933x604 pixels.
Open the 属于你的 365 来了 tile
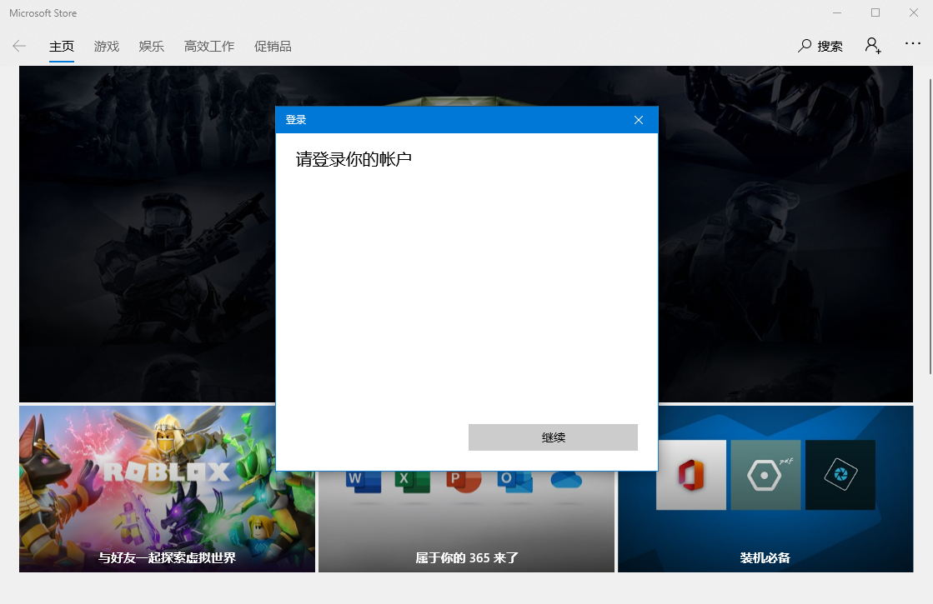(466, 522)
